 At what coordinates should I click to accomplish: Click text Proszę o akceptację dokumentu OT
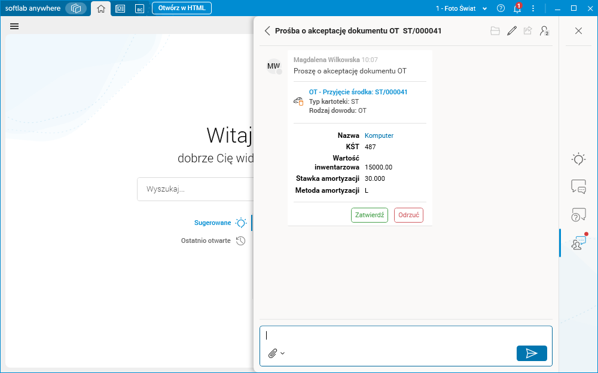pyautogui.click(x=350, y=71)
